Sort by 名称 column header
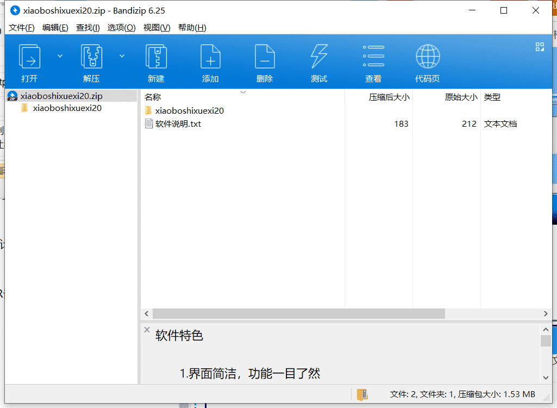 tap(153, 97)
